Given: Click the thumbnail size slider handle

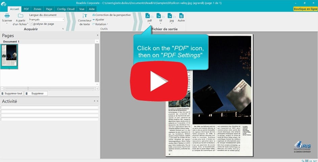Looking at the screenshot, I should coord(28,88).
